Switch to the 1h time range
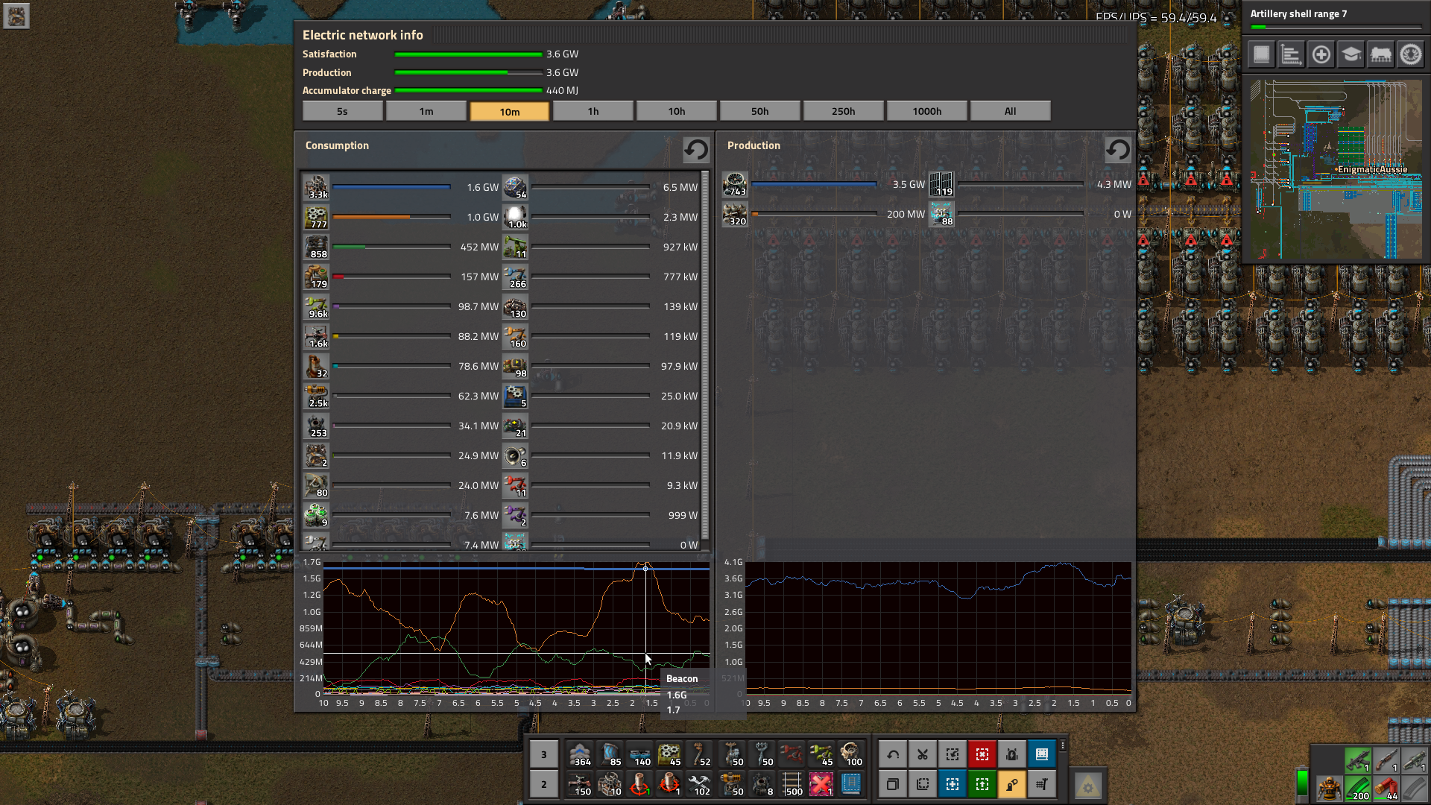1431x805 pixels. pos(593,111)
